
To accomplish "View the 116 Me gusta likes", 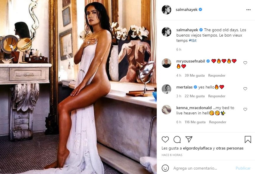I will point(195,122).
